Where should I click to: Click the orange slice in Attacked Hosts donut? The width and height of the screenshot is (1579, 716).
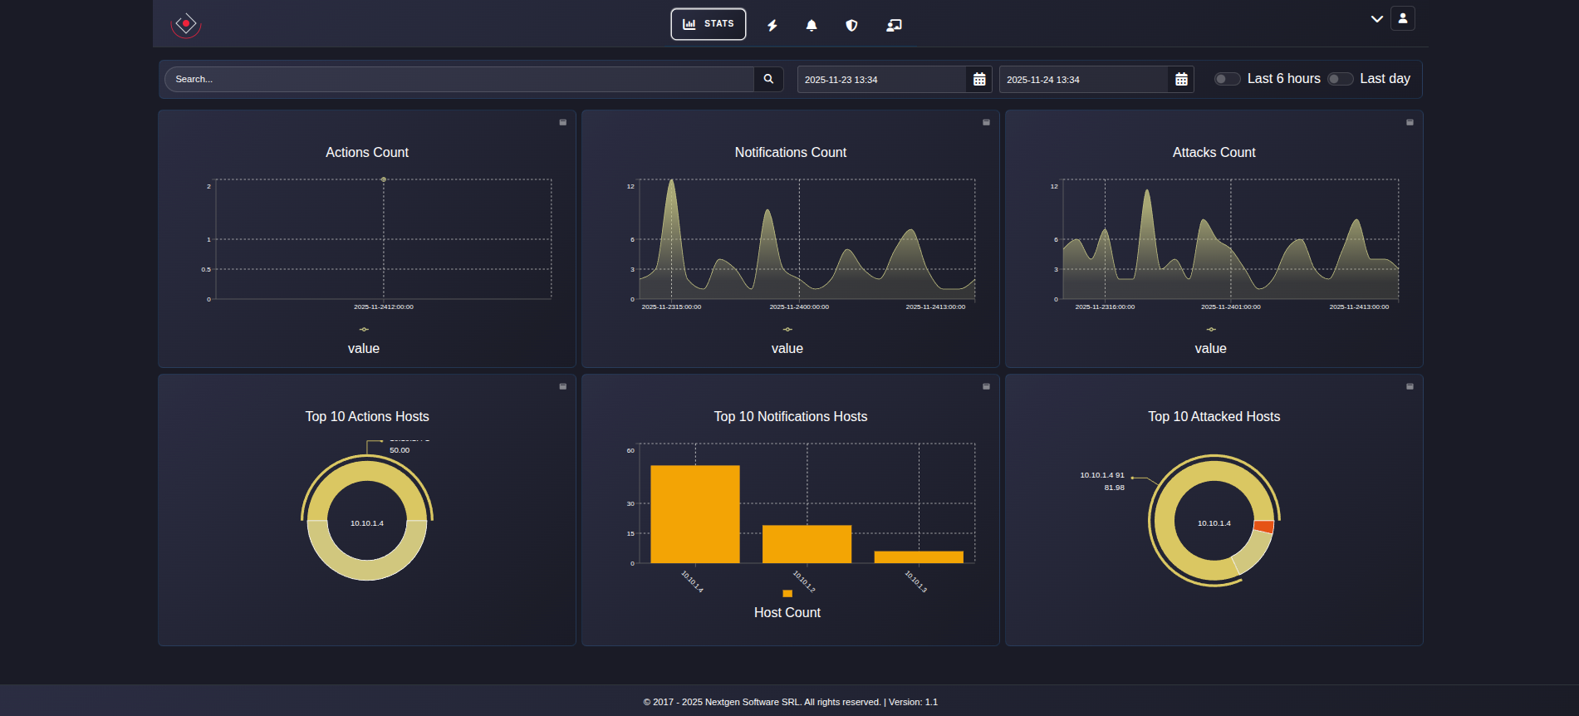(1264, 527)
